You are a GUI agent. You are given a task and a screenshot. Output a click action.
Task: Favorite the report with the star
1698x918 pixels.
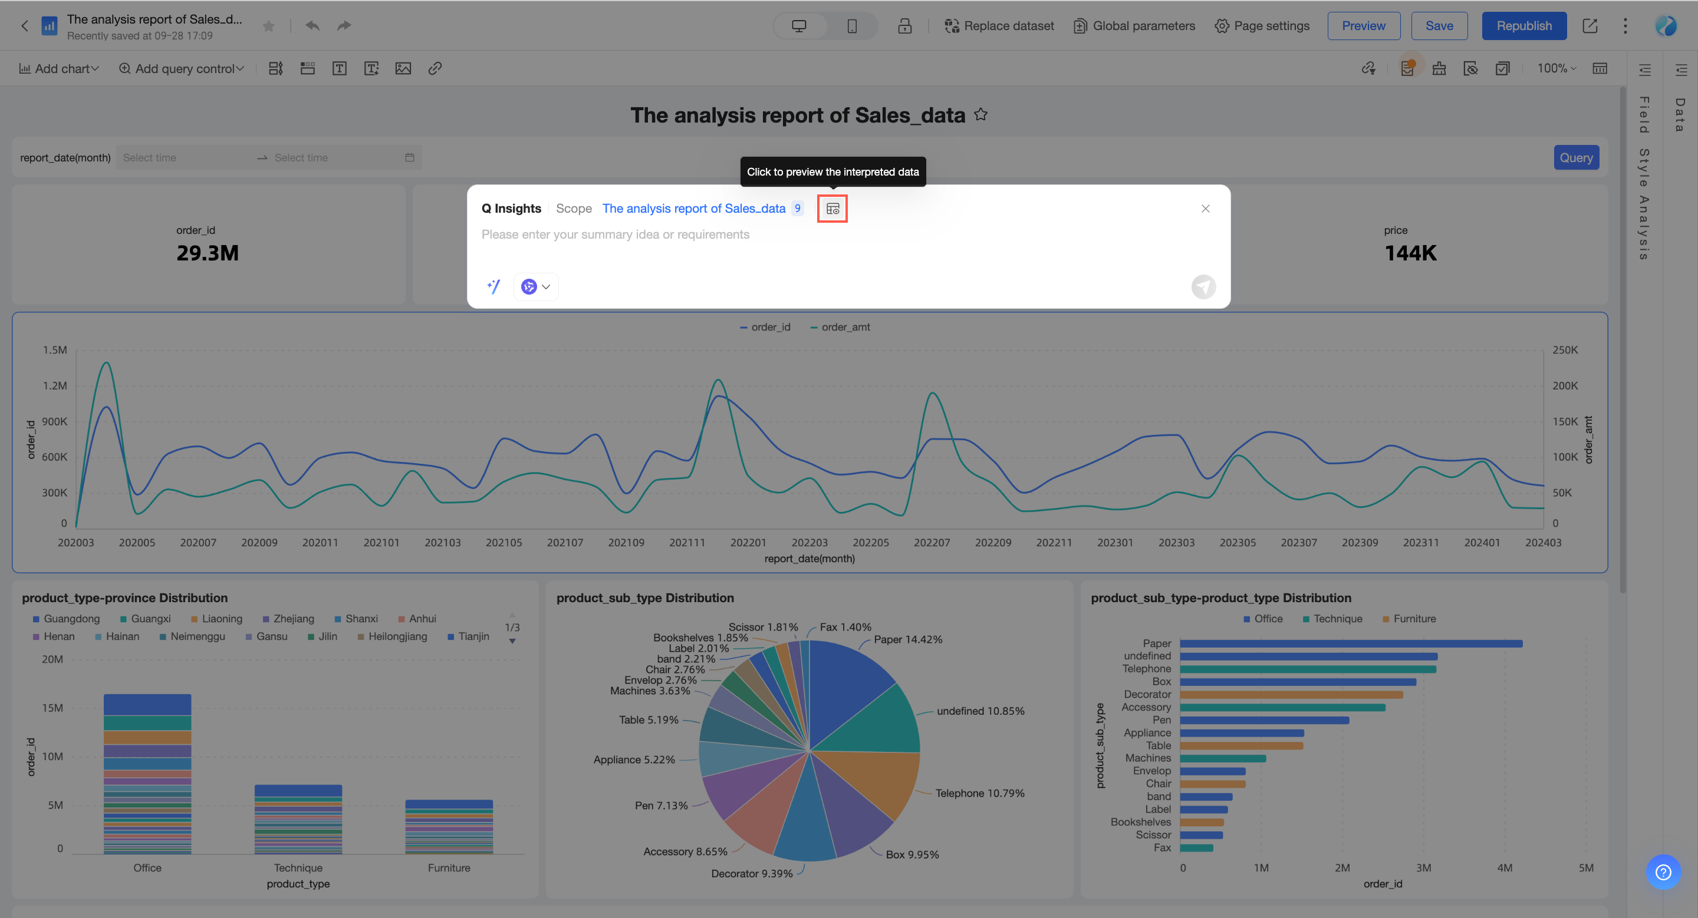pos(268,26)
